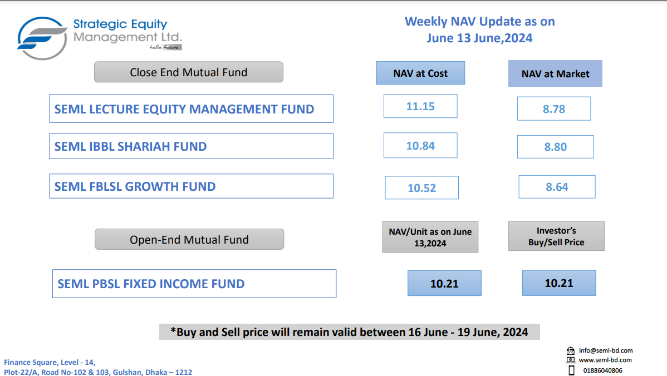Select SEML LECTURE EQUITY MANAGEMENT FUND box

click(x=191, y=109)
